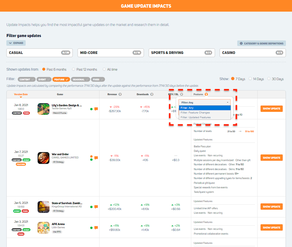Select the All time radio option

coord(104,69)
